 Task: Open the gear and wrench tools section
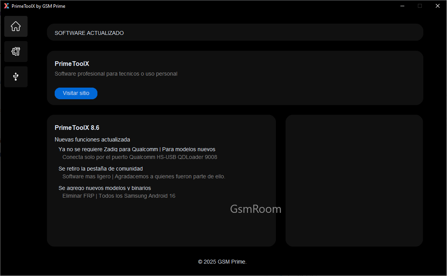(x=16, y=52)
